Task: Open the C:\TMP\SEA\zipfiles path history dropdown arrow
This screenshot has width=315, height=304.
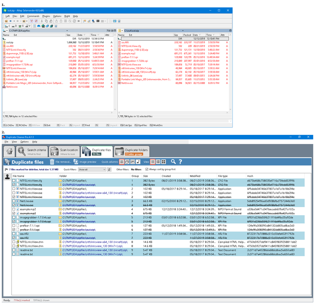Action: point(67,30)
